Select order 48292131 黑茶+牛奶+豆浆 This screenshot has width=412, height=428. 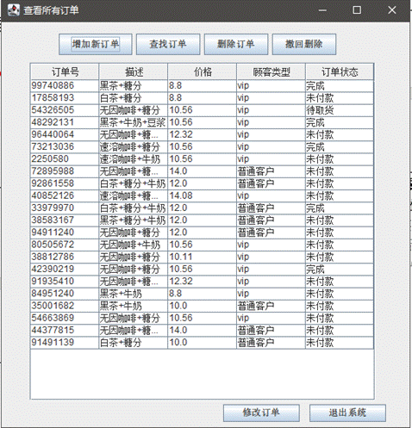202,122
